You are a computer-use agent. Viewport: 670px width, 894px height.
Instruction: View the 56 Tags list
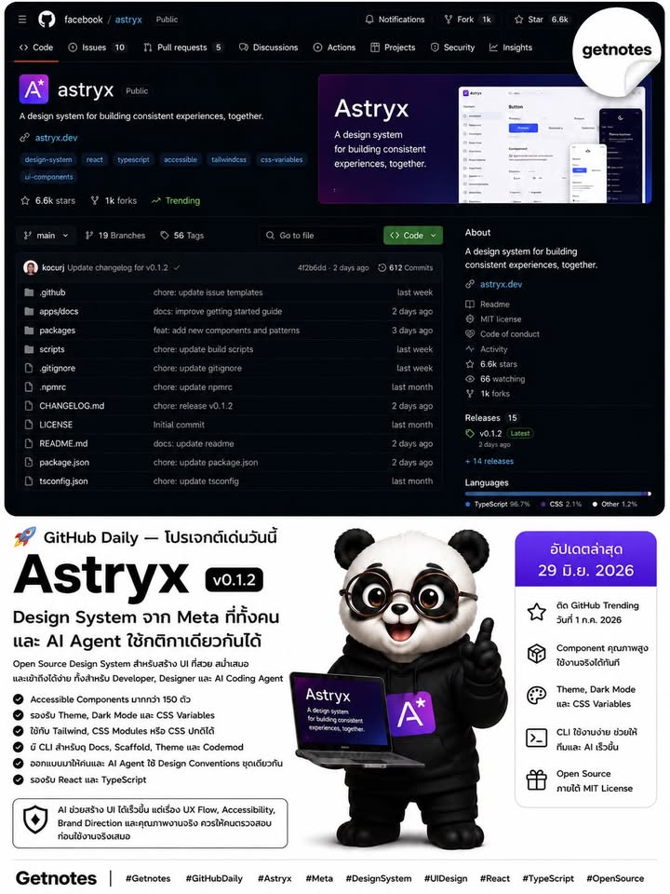pyautogui.click(x=181, y=236)
